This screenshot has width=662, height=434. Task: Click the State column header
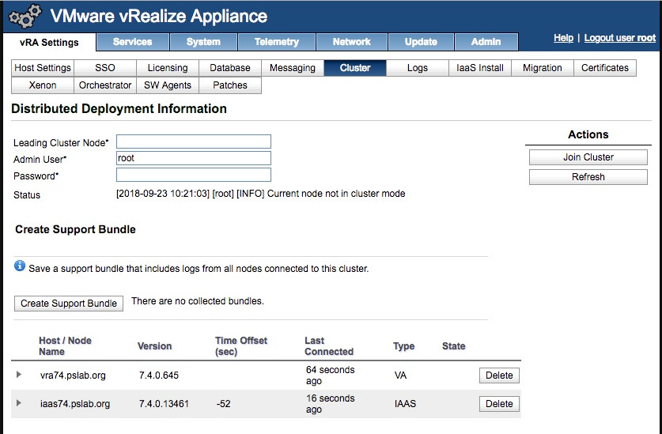453,345
